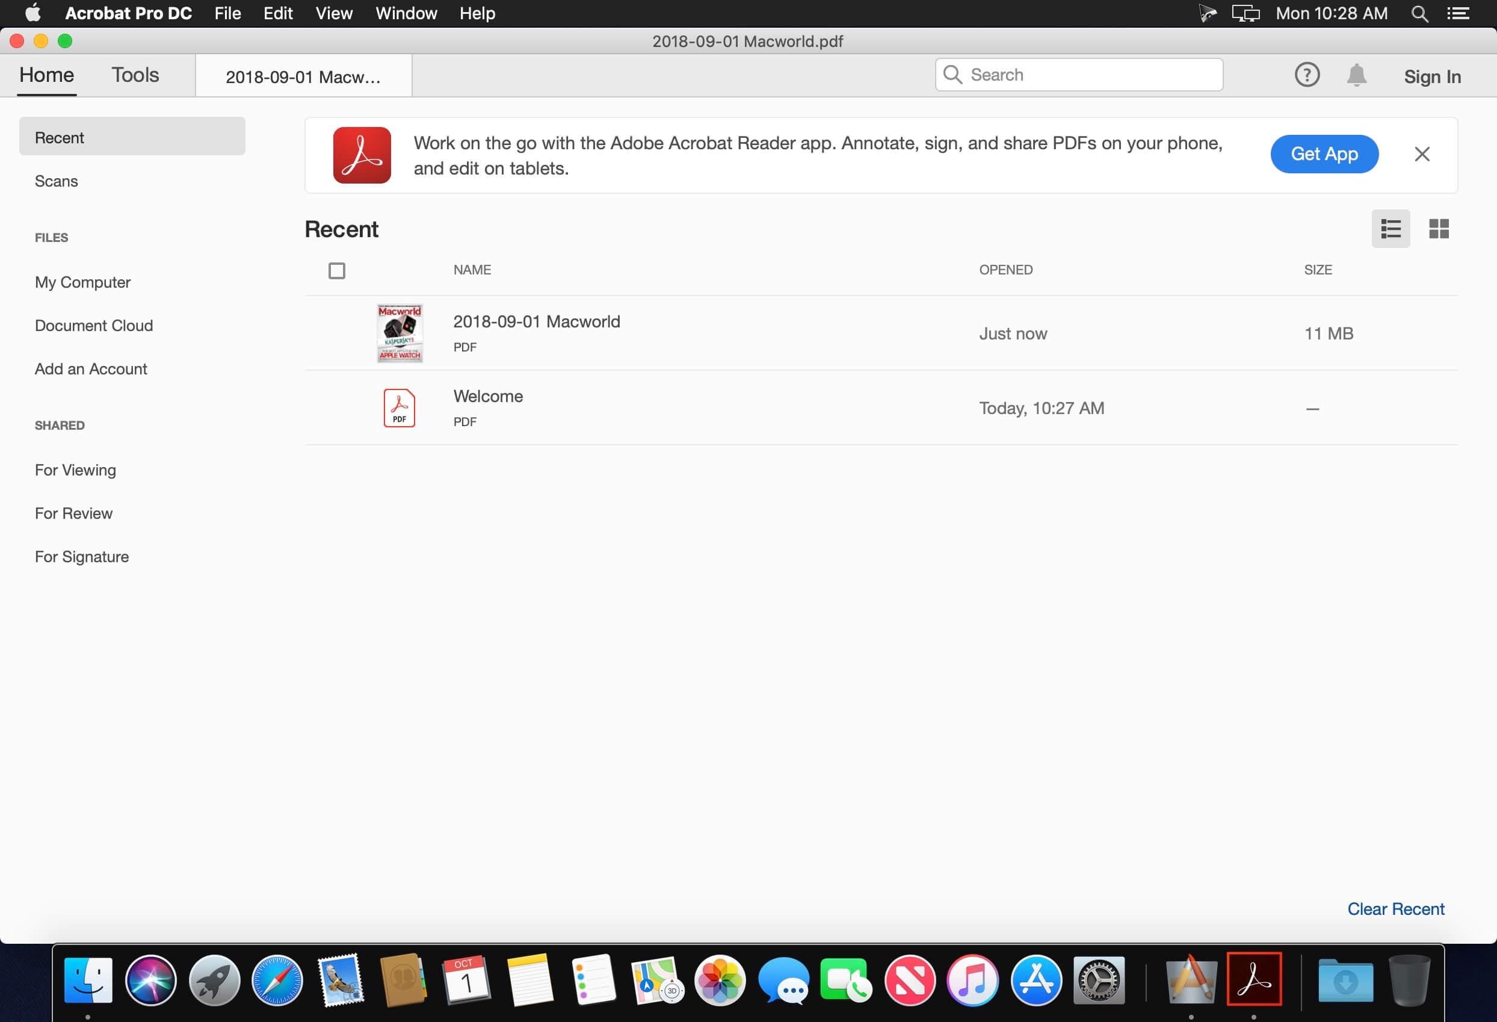This screenshot has width=1497, height=1022.
Task: Toggle the checkbox in Recent list header
Action: 338,270
